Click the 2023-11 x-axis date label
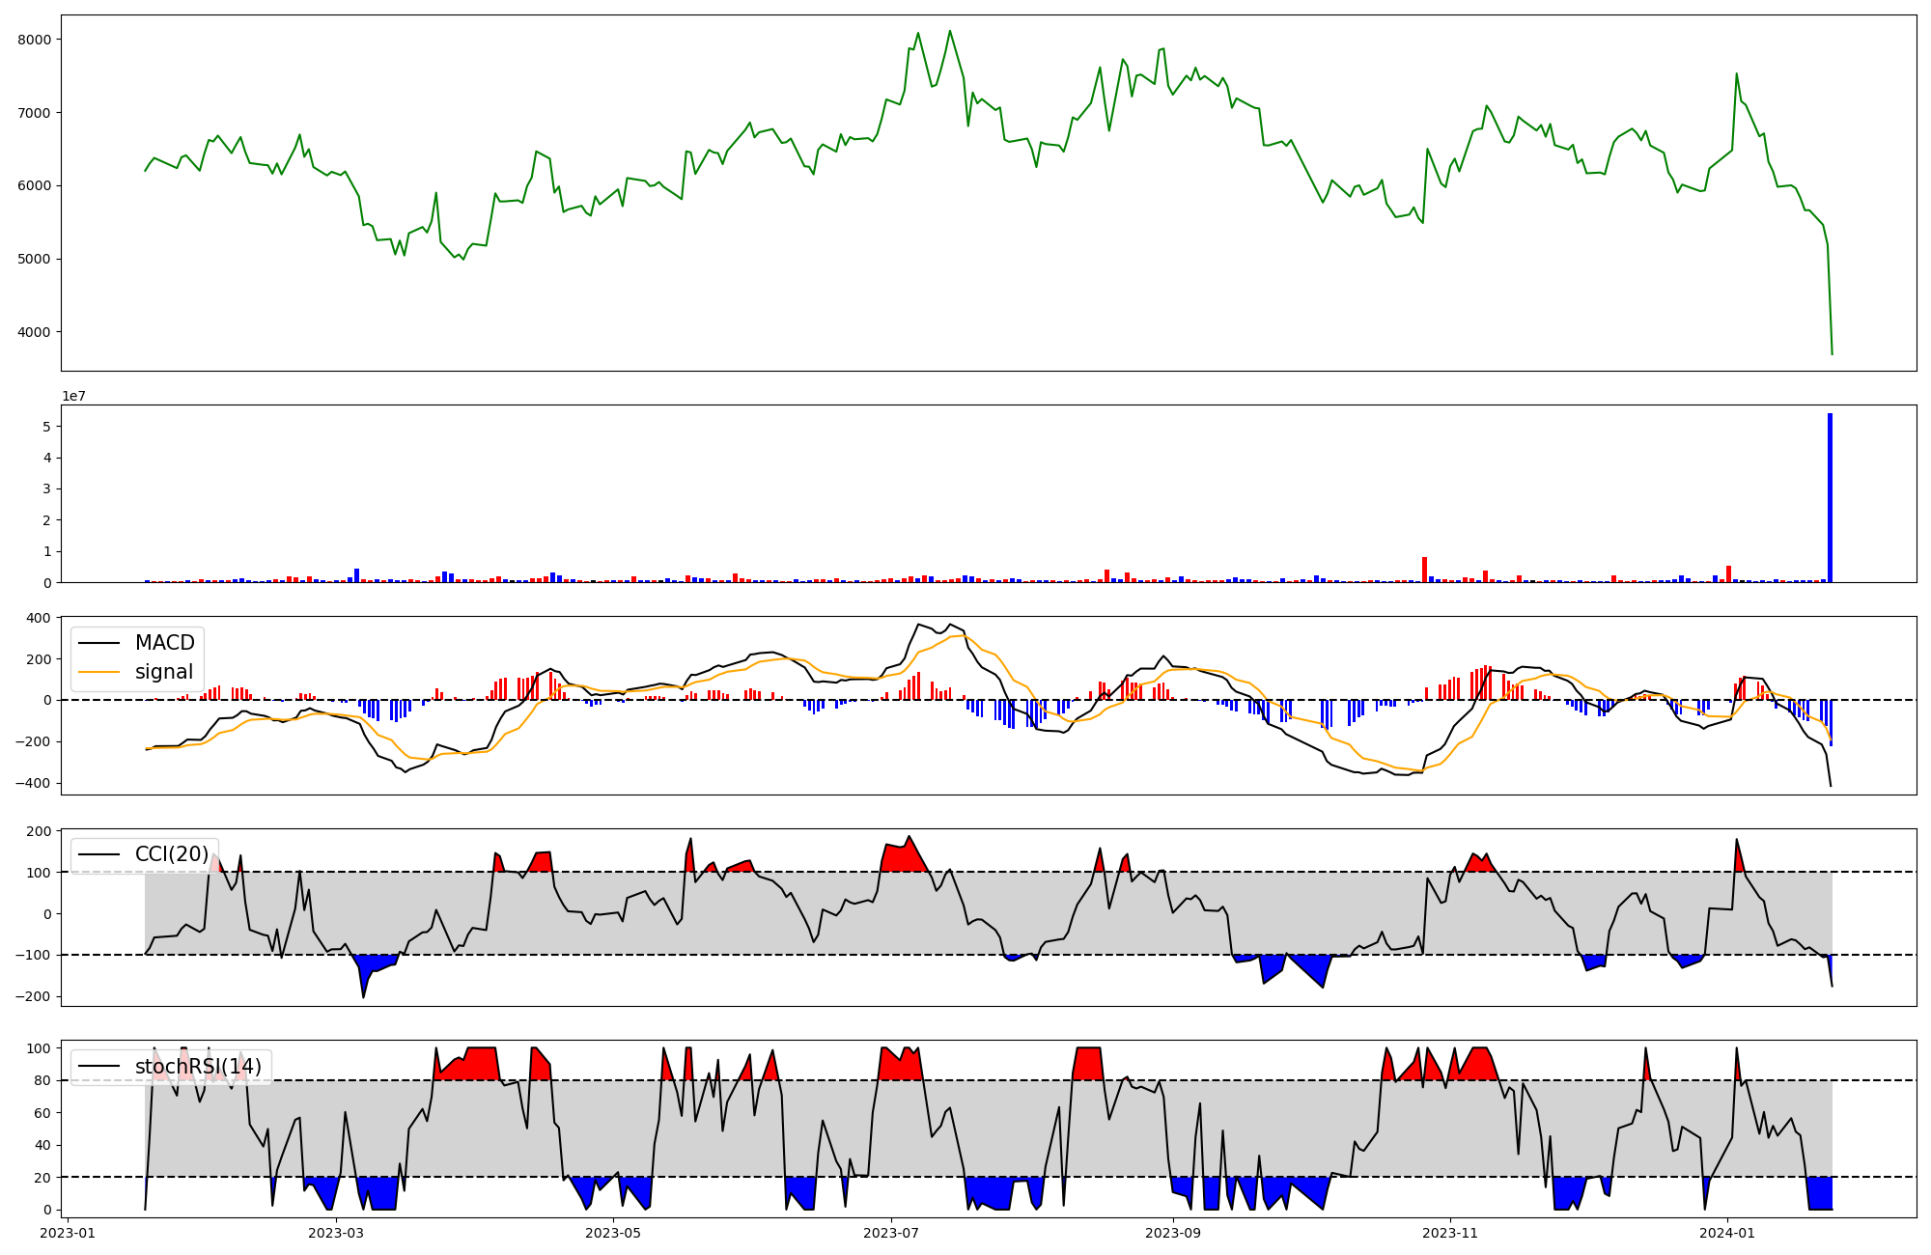The image size is (1931, 1255). pyautogui.click(x=1449, y=1233)
